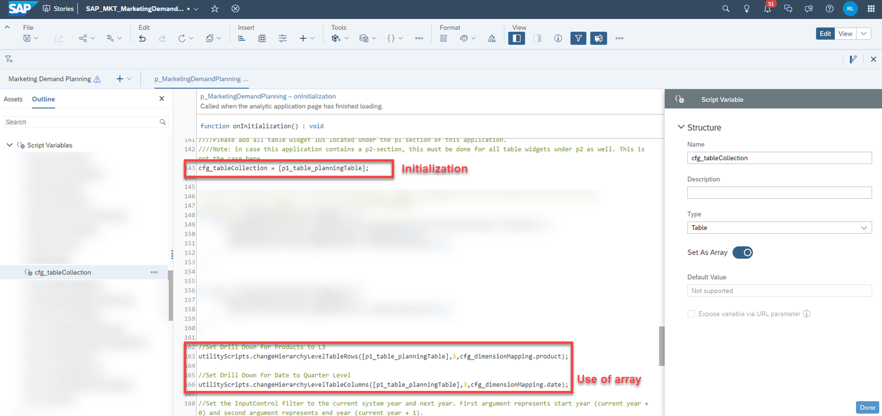Check Expose variable via URL parameter
Viewport: 882px width, 416px height.
[691, 314]
